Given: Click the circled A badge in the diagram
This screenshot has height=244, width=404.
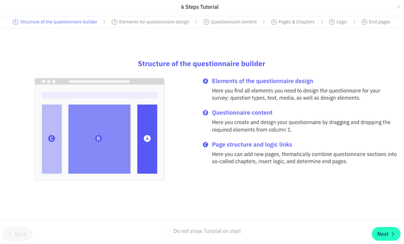Looking at the screenshot, I should (147, 139).
